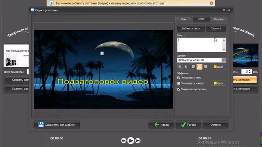This screenshot has width=262, height=147.
Task: Switch to the Рисунок tab
Action: click(x=219, y=19)
